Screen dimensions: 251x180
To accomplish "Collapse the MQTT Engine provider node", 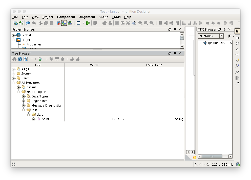I will click(18, 92).
